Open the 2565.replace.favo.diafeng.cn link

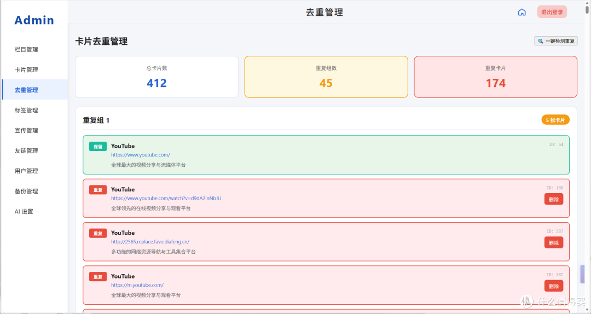click(x=150, y=242)
